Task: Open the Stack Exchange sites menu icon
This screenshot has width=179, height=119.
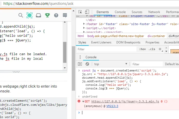Action: (x=65, y=15)
